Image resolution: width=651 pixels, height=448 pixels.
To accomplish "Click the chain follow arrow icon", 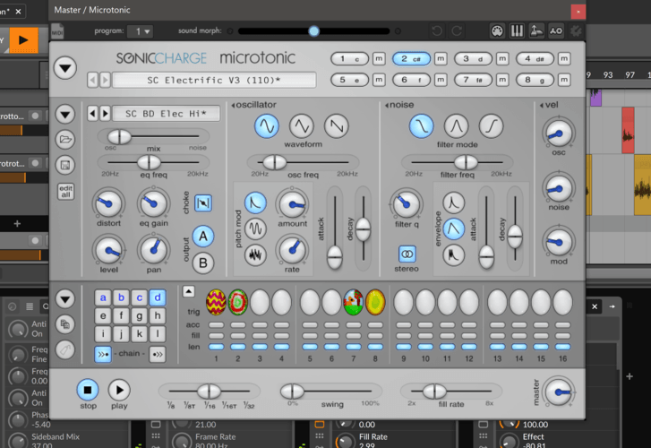I will (103, 354).
